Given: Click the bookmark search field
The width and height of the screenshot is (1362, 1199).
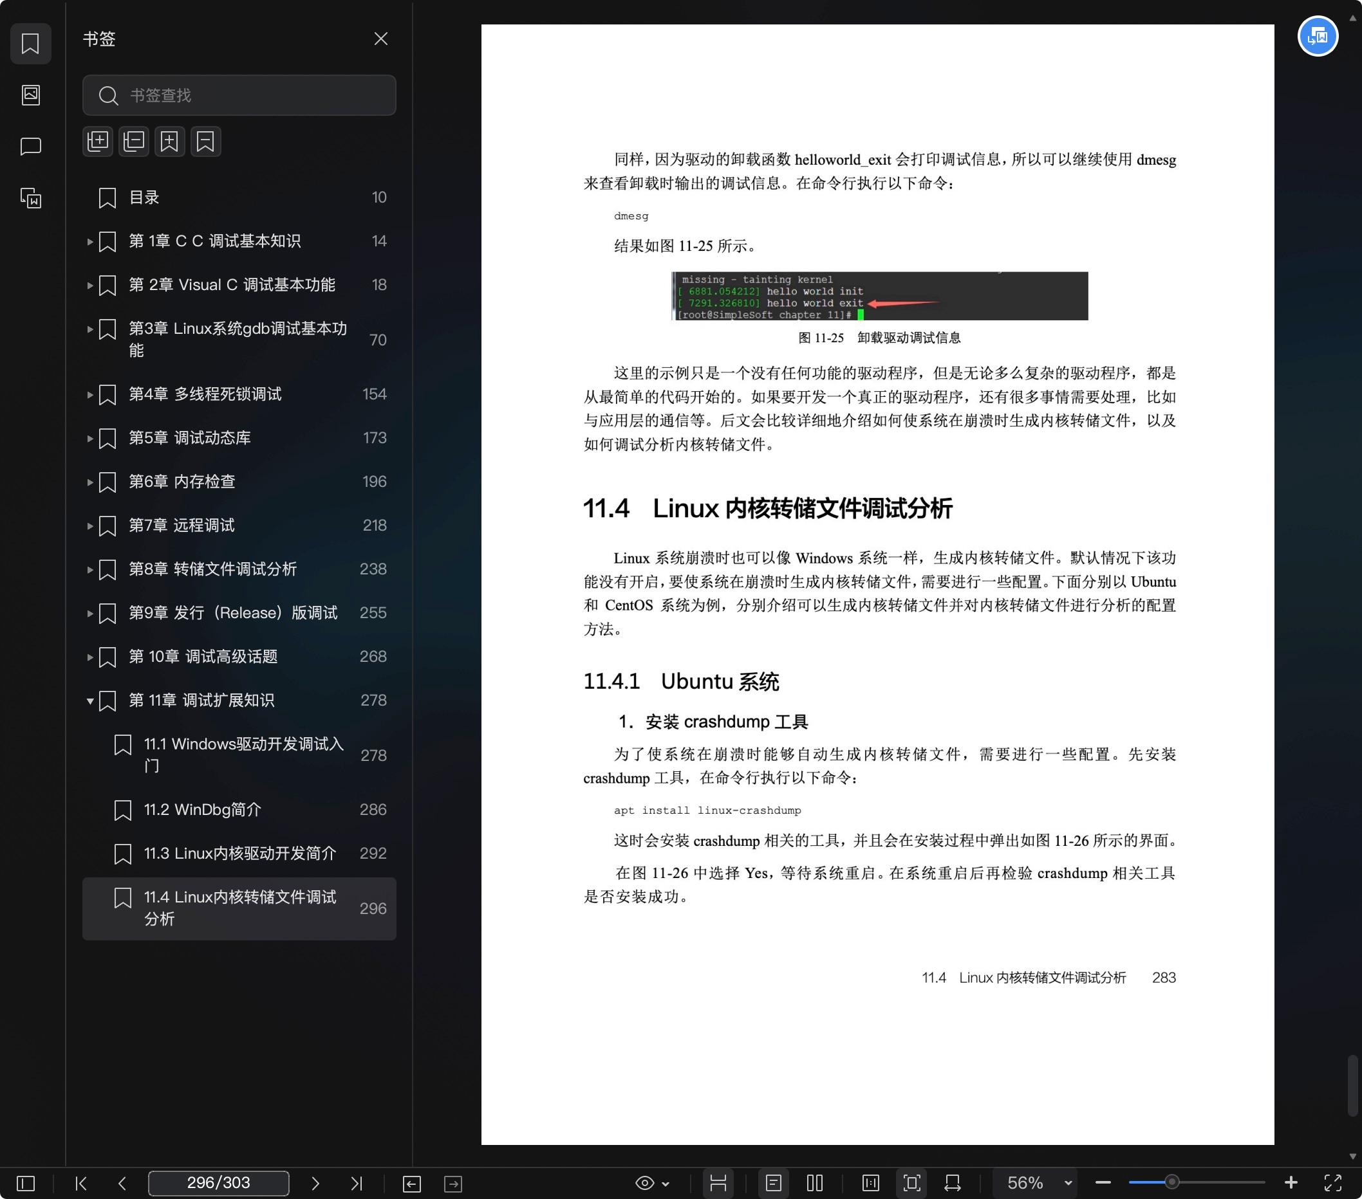Looking at the screenshot, I should tap(239, 95).
